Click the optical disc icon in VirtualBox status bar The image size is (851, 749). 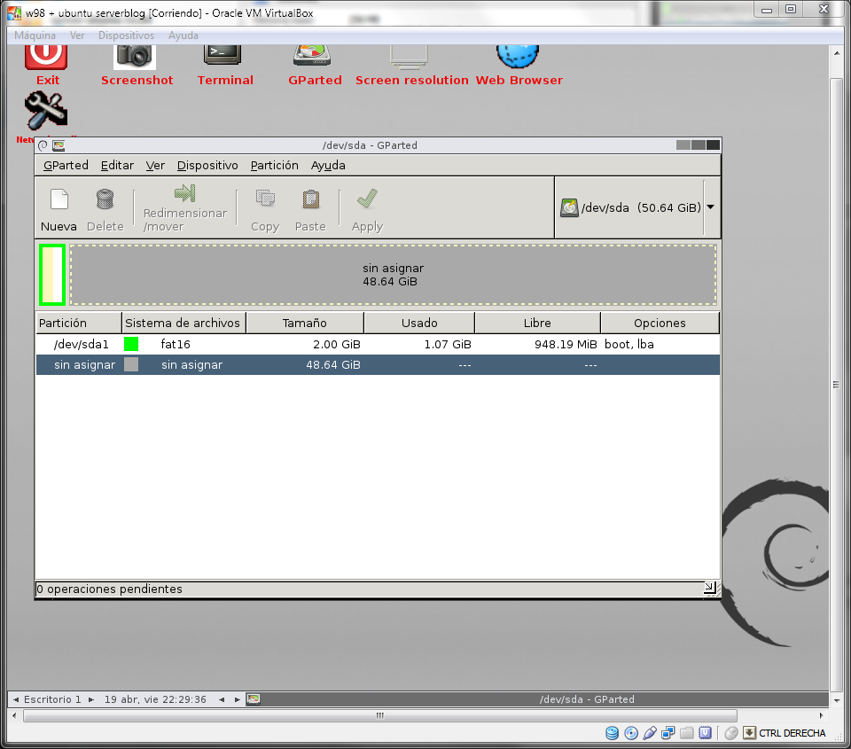(x=631, y=733)
